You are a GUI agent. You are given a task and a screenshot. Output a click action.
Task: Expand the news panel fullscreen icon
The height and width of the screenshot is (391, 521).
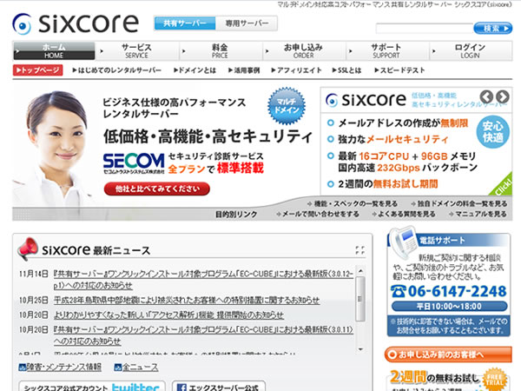[x=359, y=250]
